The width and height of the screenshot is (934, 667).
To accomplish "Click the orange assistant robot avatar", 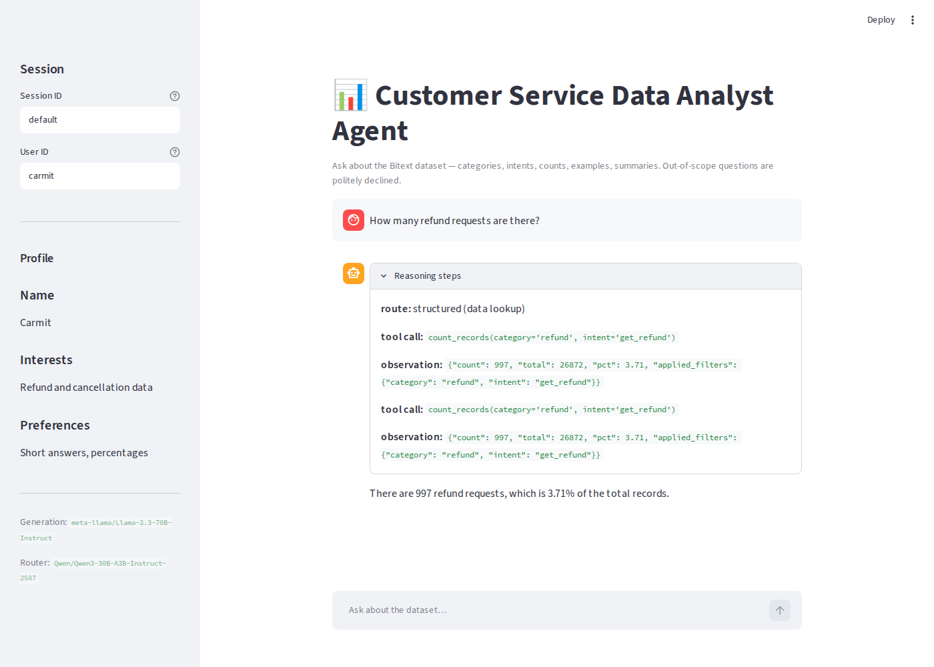I will (x=354, y=273).
